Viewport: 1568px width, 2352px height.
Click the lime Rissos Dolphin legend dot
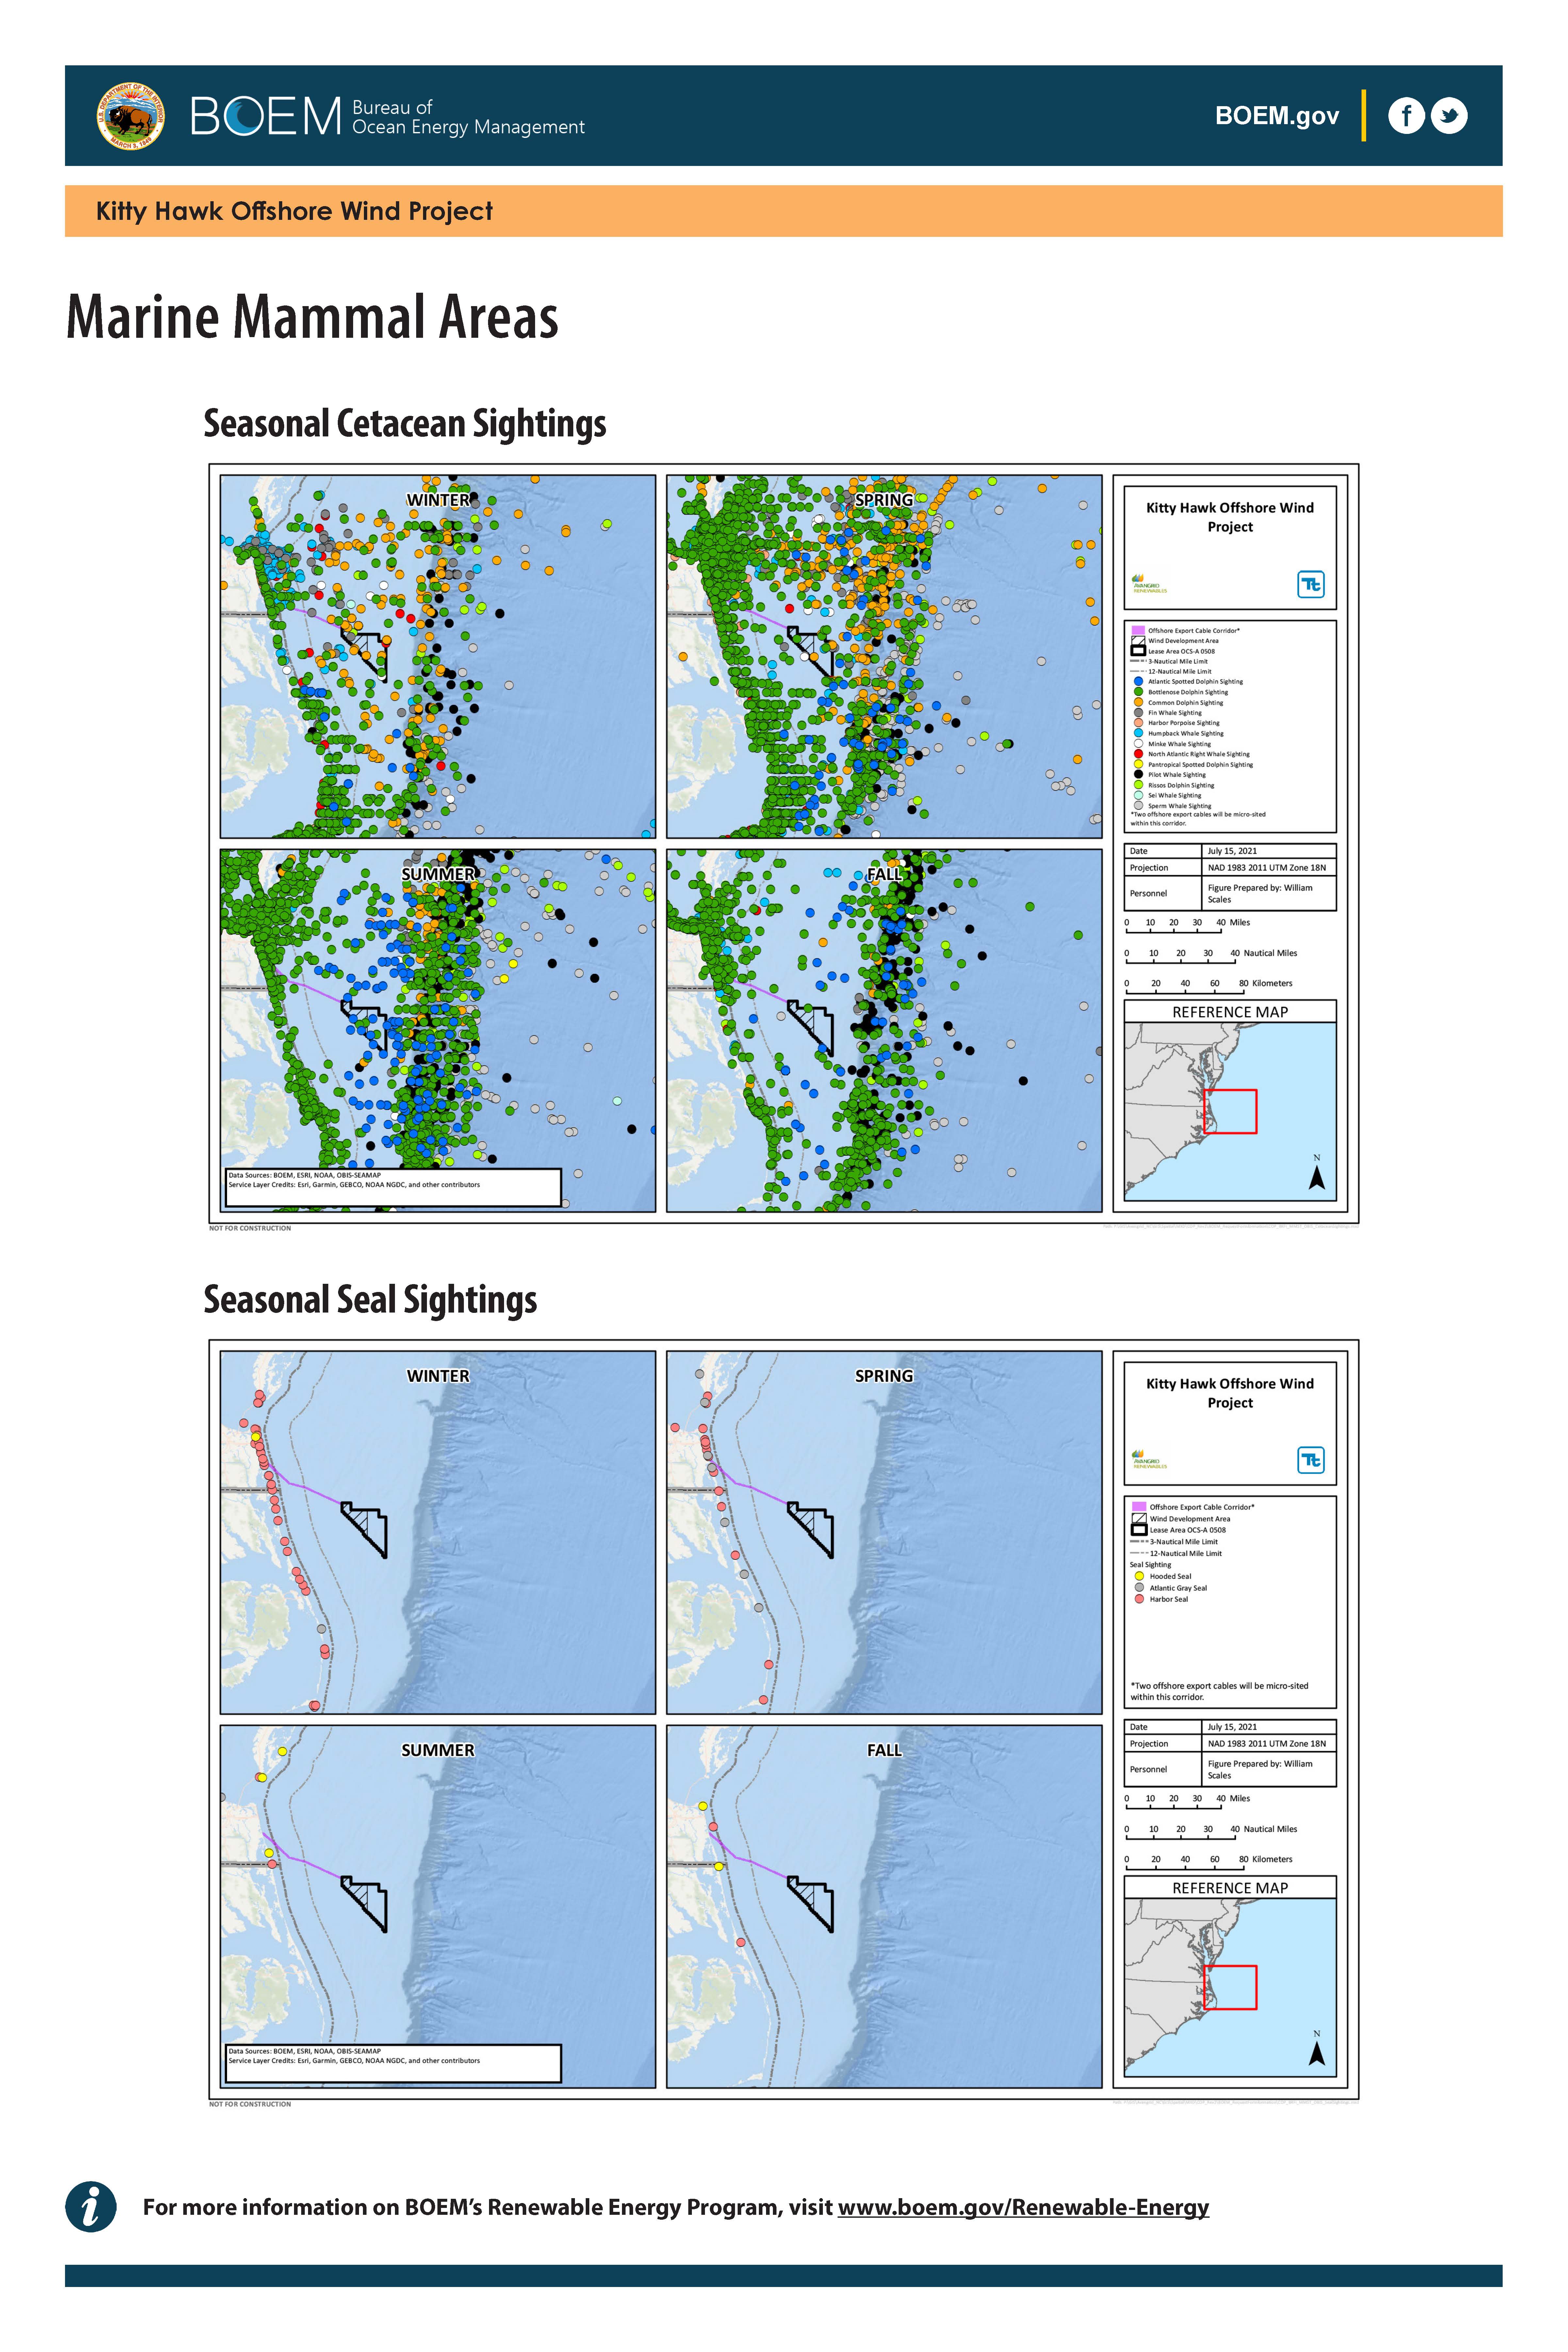(x=1138, y=785)
